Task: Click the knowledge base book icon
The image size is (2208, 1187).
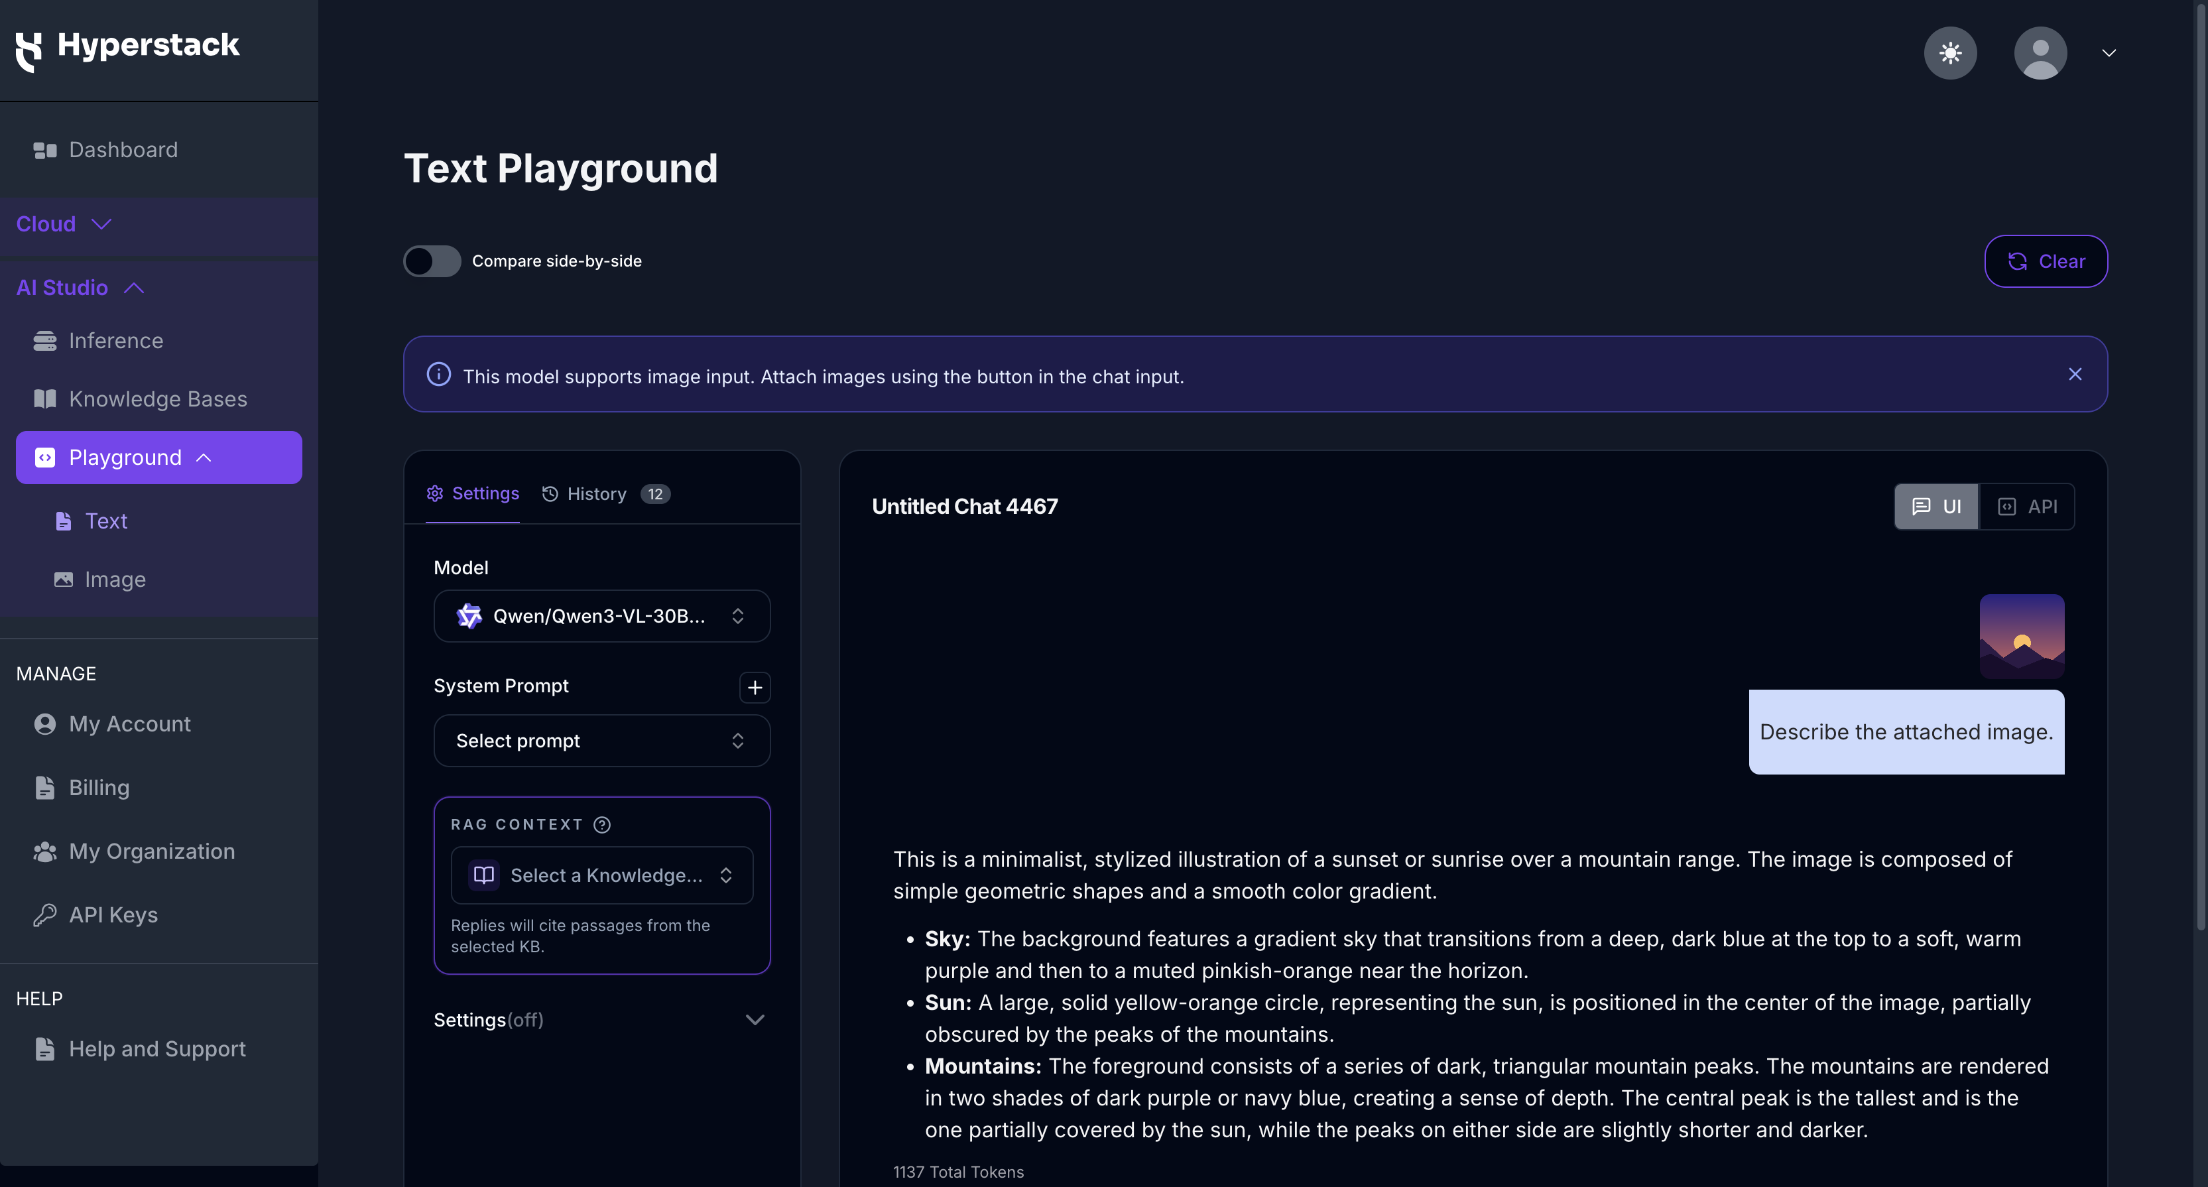Action: click(x=484, y=875)
